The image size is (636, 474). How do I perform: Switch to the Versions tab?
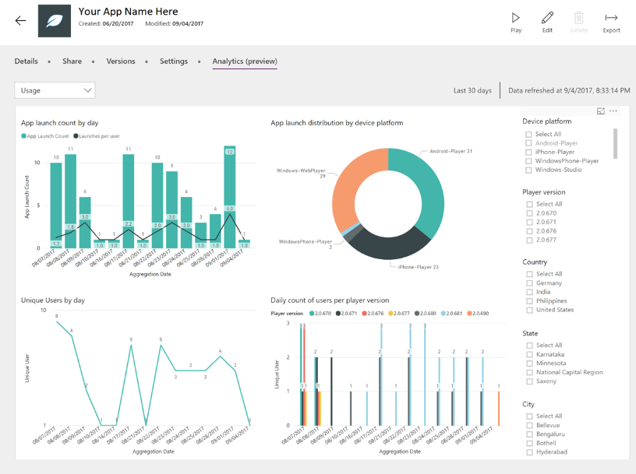click(x=121, y=61)
